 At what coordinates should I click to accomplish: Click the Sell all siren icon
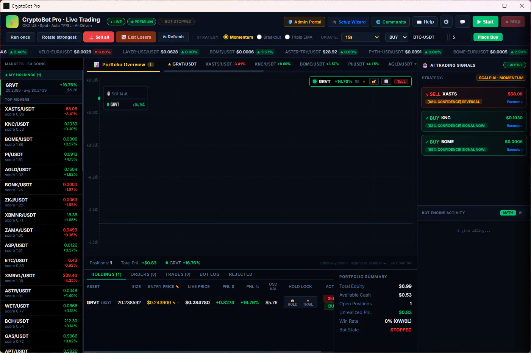tap(91, 37)
